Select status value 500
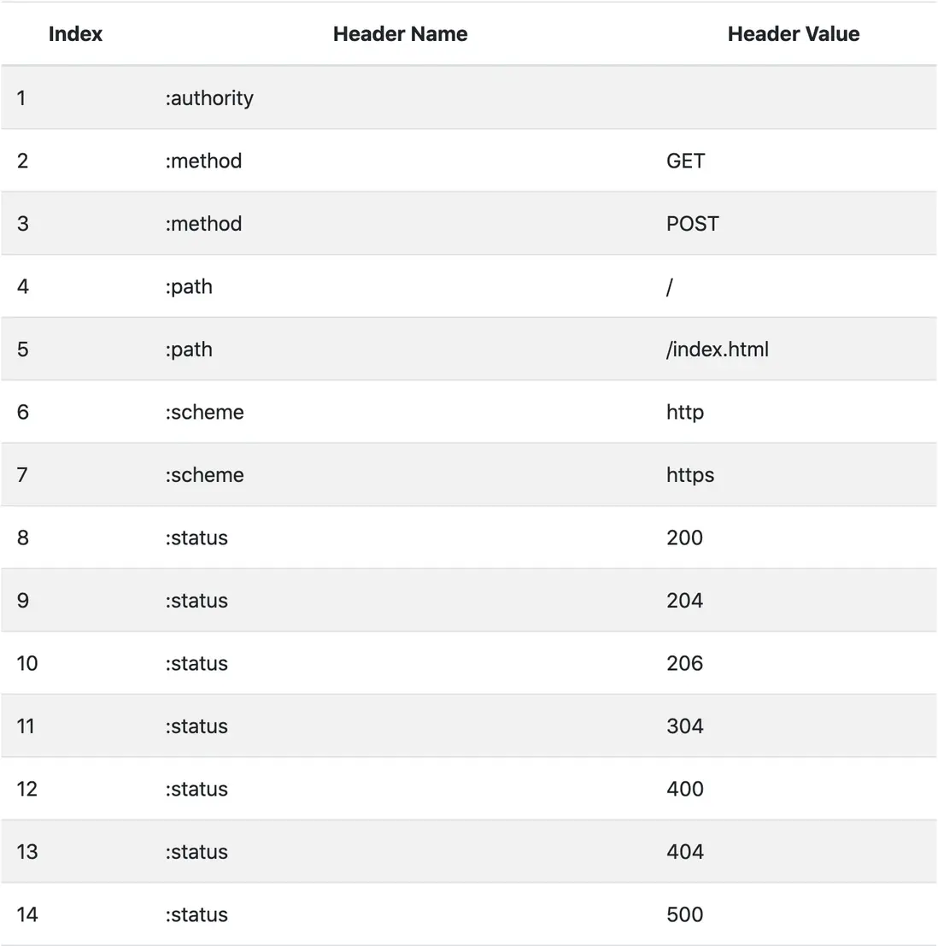938x946 pixels. (x=684, y=914)
